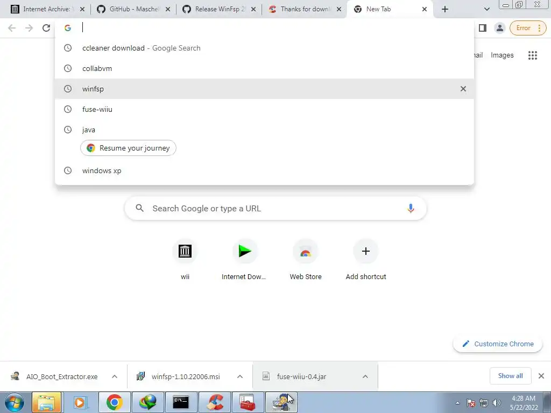This screenshot has height=413, width=551.
Task: Close the GitHub - Maschell tab
Action: click(168, 9)
